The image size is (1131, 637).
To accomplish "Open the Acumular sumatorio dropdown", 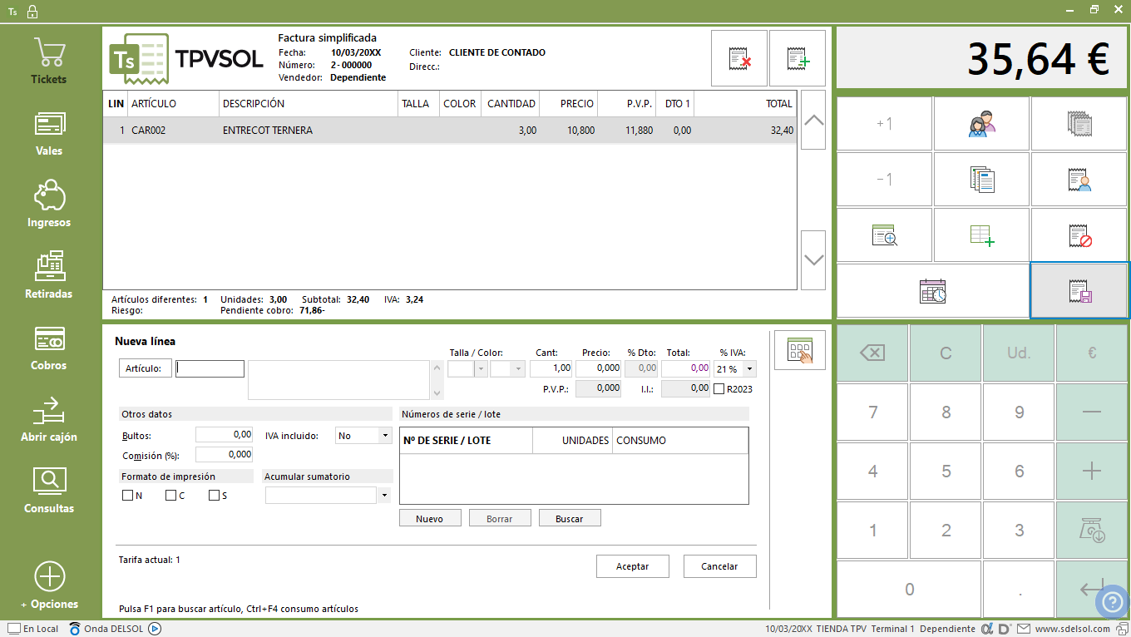I will (384, 496).
